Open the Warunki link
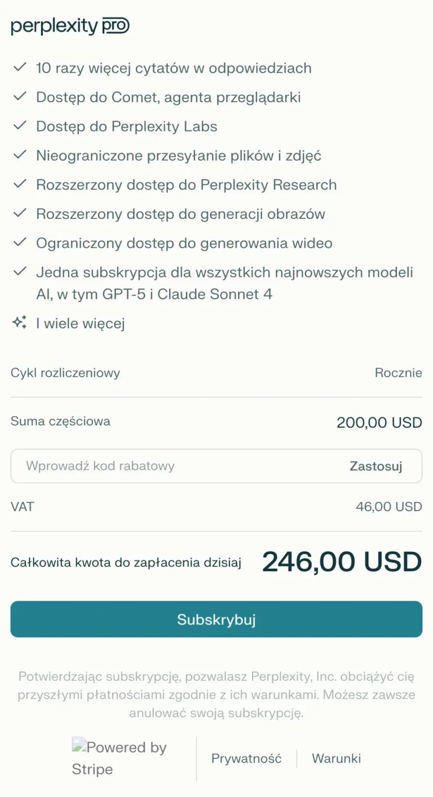The image size is (433, 797). [337, 759]
